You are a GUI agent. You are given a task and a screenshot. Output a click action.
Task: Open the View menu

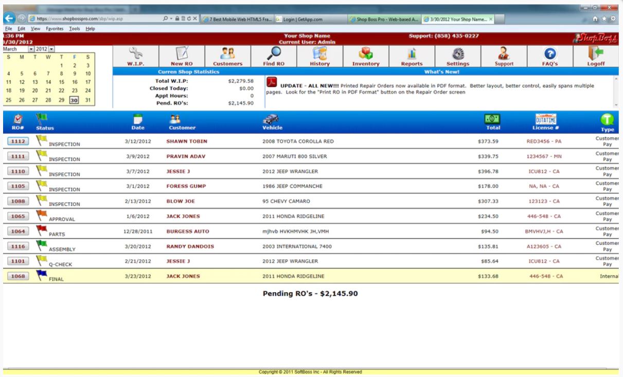pos(35,29)
